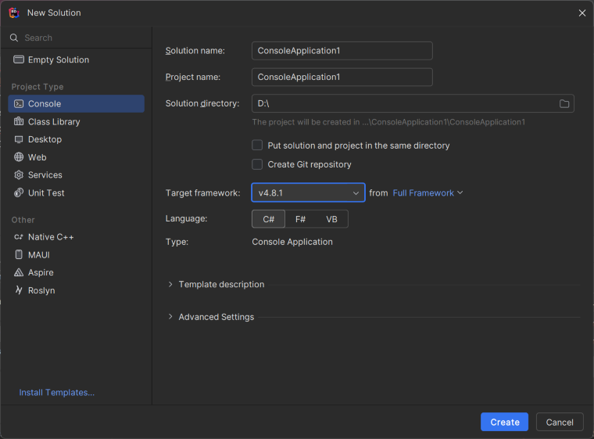Select the Desktop project icon

(19, 139)
